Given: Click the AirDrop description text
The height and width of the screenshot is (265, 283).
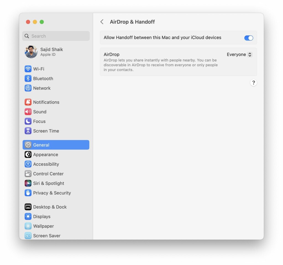Looking at the screenshot, I should click(x=161, y=65).
